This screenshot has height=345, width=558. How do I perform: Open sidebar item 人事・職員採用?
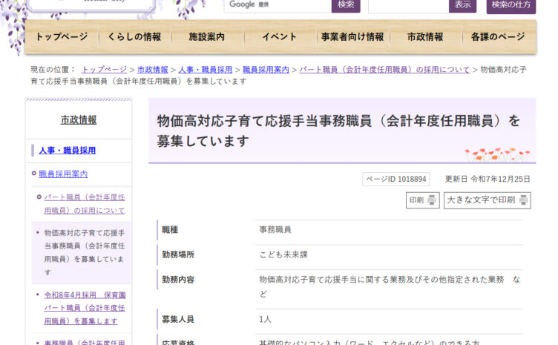[68, 151]
